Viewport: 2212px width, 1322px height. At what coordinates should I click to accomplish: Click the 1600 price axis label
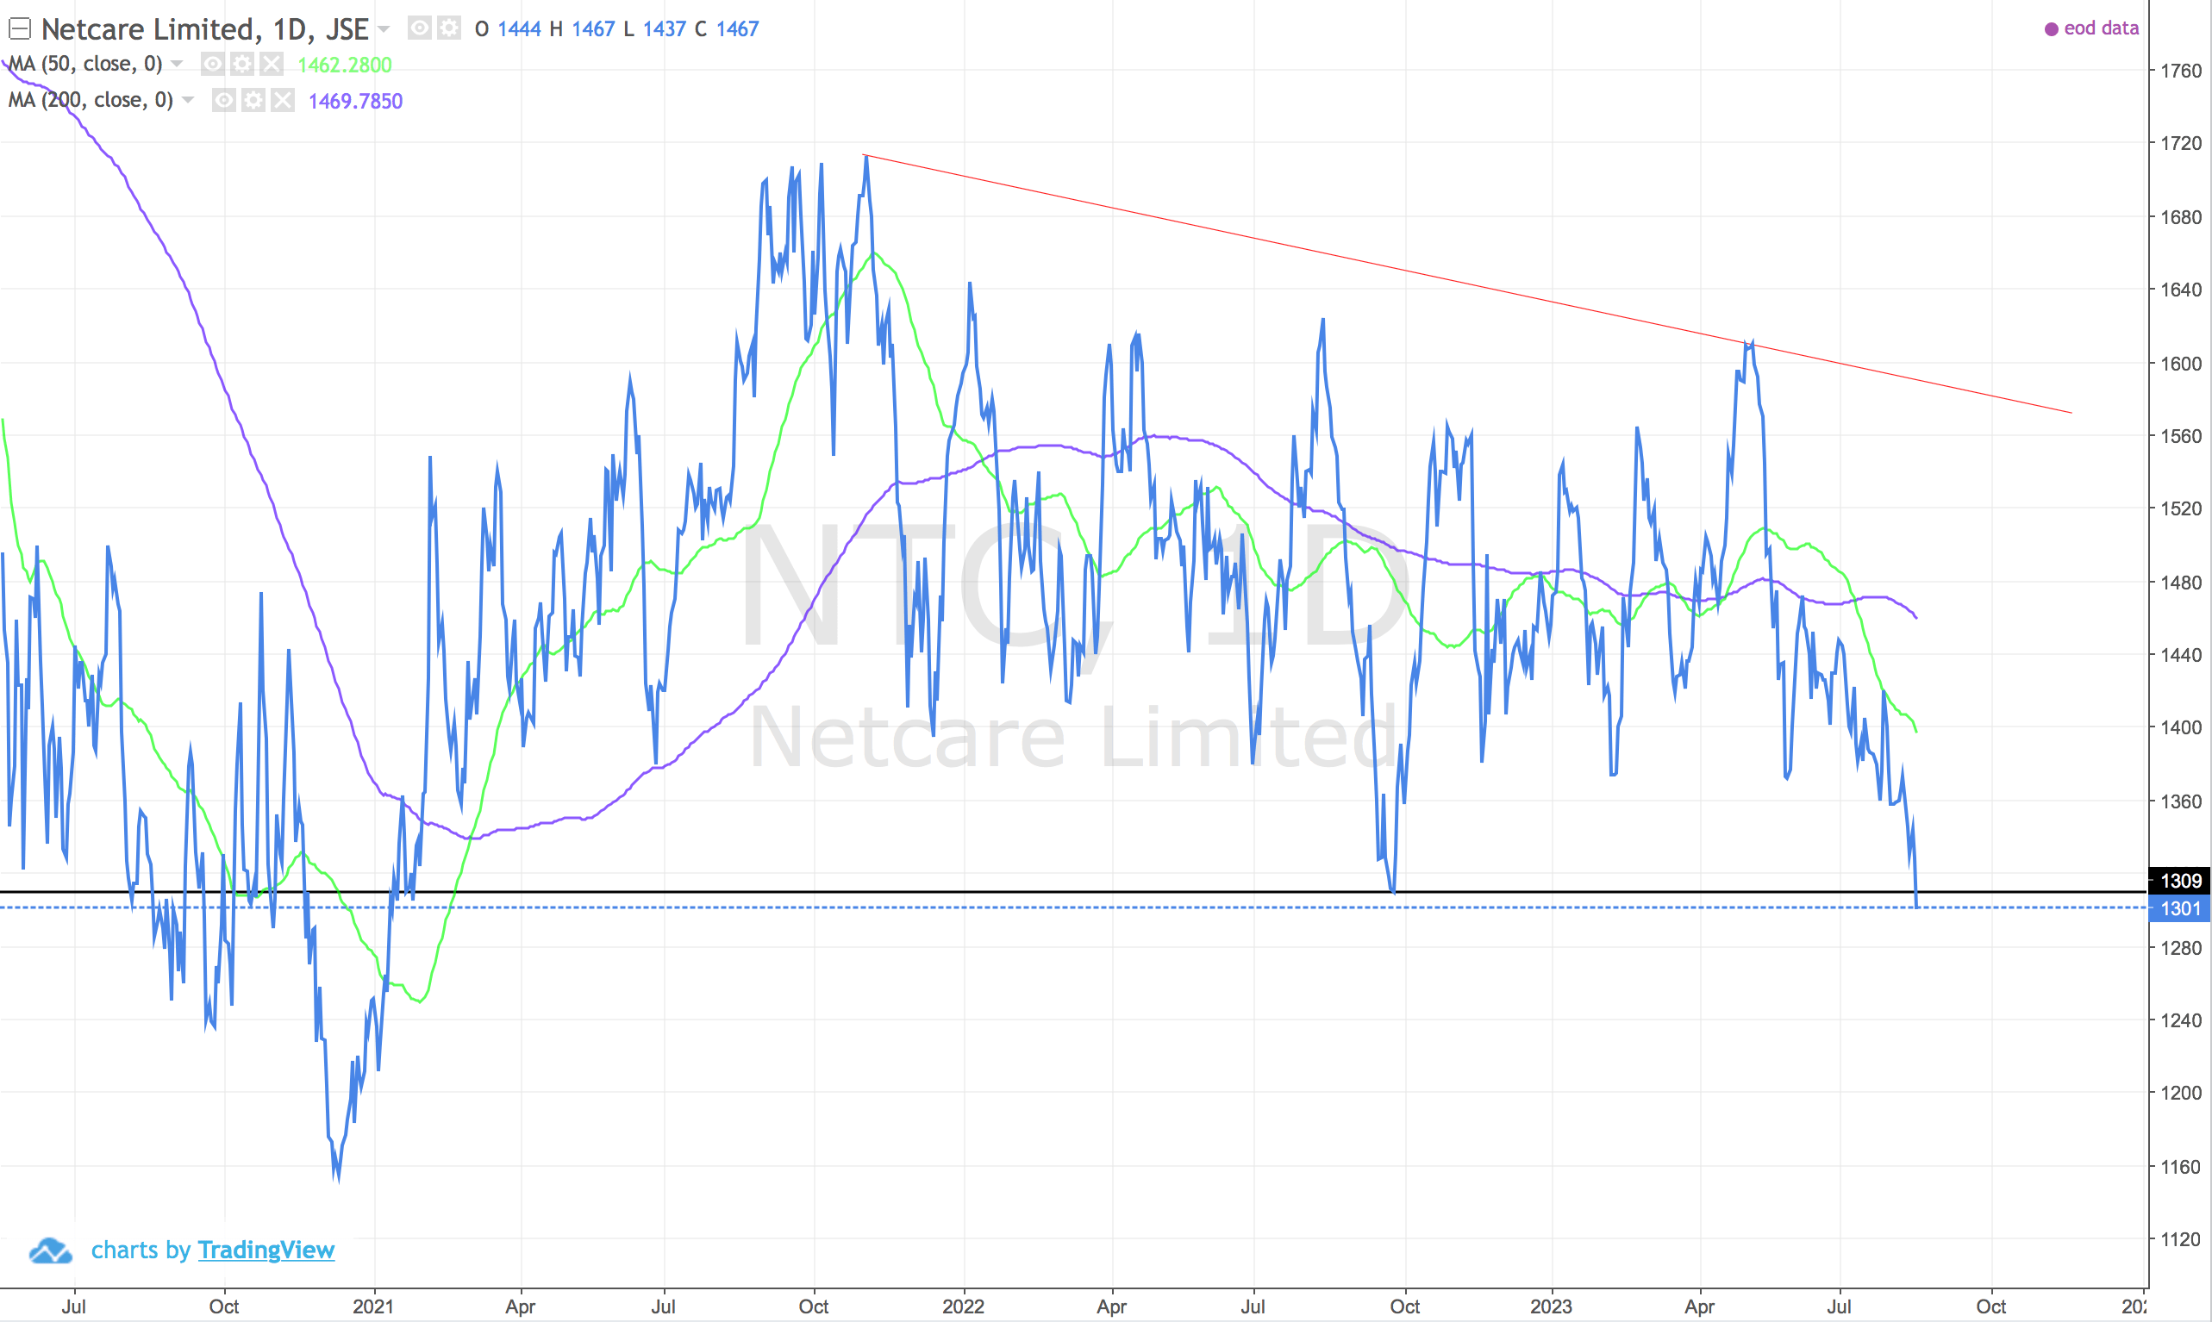click(x=2181, y=364)
